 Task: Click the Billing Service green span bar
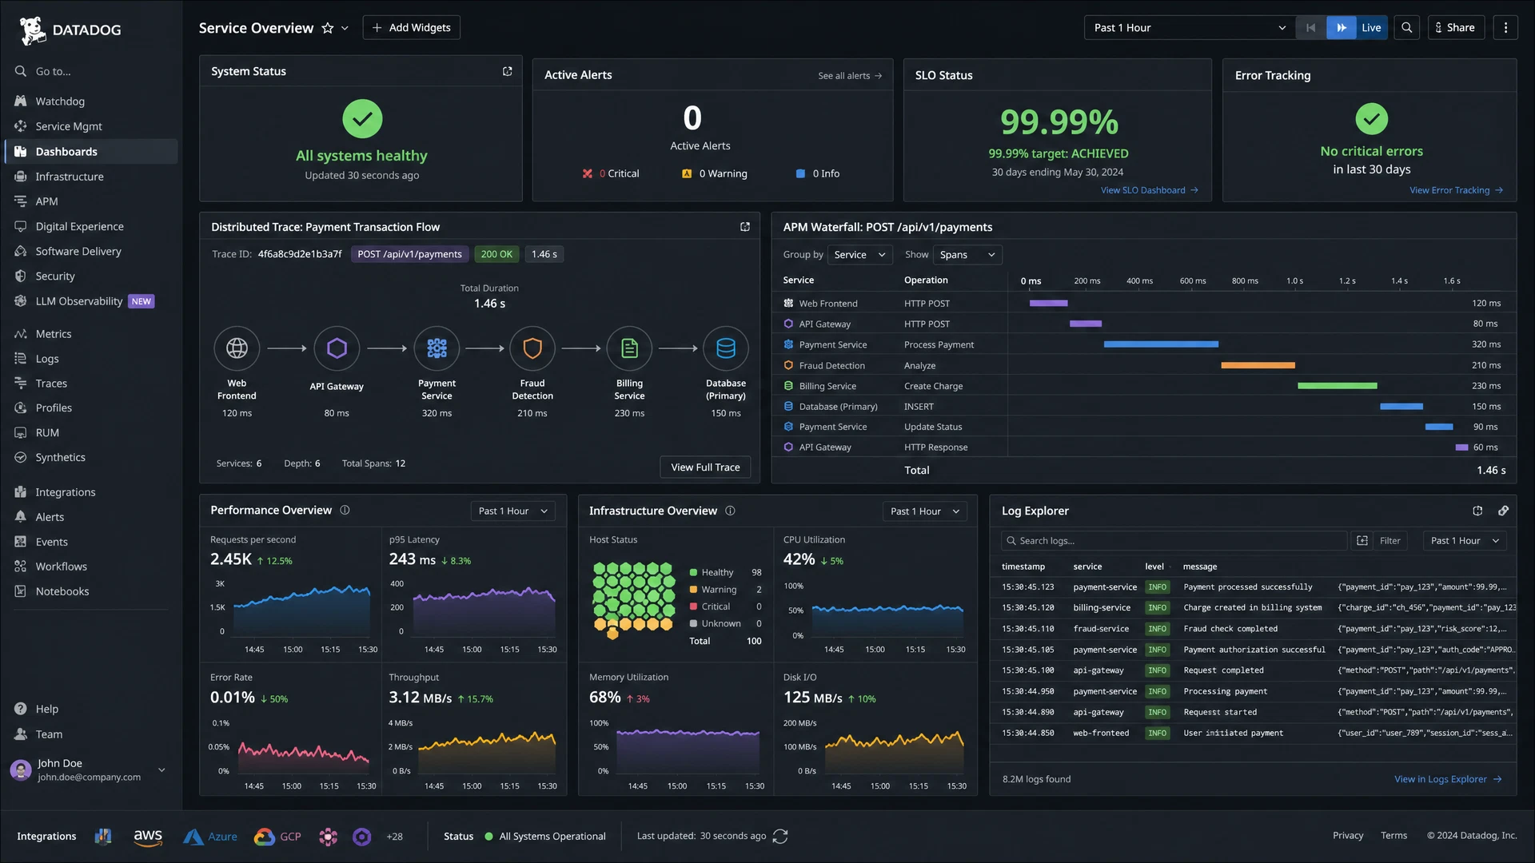tap(1337, 386)
